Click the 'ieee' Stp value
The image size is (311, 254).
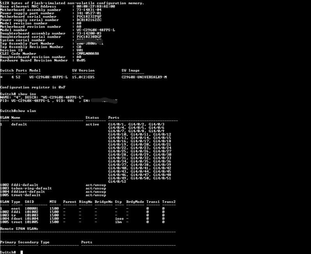coord(119,219)
